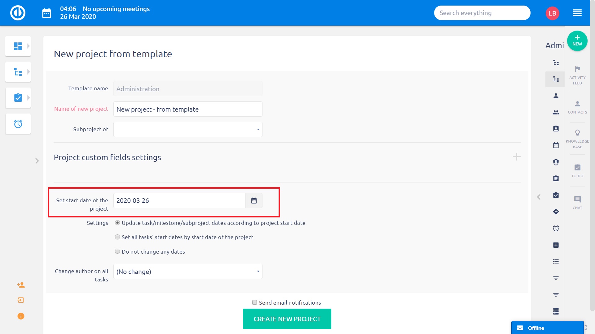Click the first filter icon in admin menu
The width and height of the screenshot is (595, 334).
tap(556, 278)
